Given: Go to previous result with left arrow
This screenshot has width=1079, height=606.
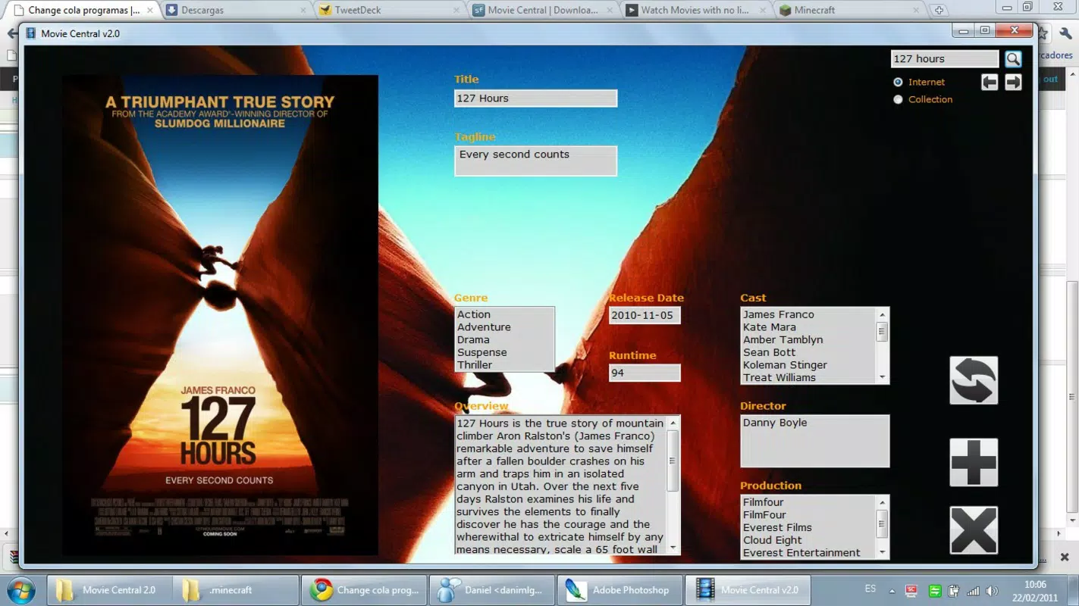Looking at the screenshot, I should click(990, 83).
